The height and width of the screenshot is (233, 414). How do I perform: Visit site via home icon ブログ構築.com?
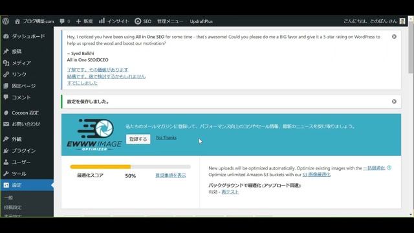click(x=17, y=21)
